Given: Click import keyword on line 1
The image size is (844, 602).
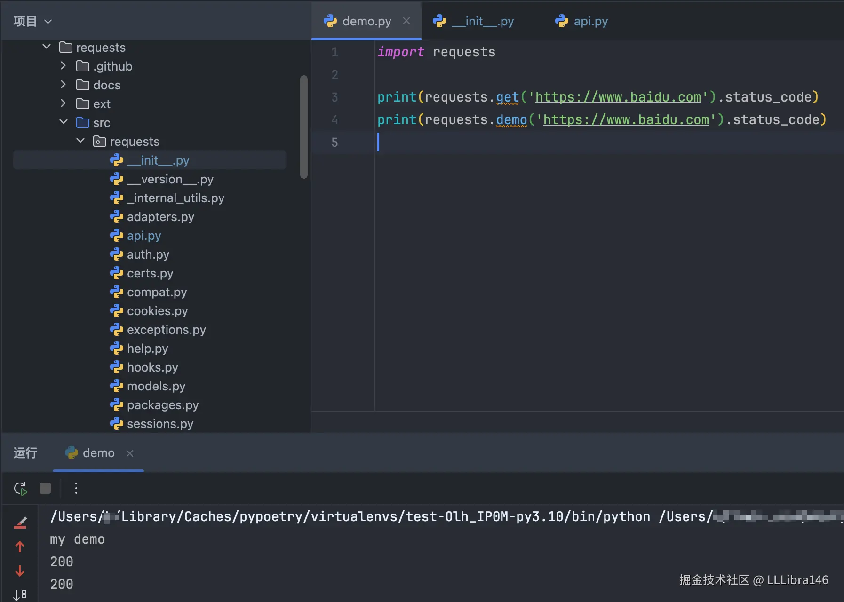Looking at the screenshot, I should 401,52.
